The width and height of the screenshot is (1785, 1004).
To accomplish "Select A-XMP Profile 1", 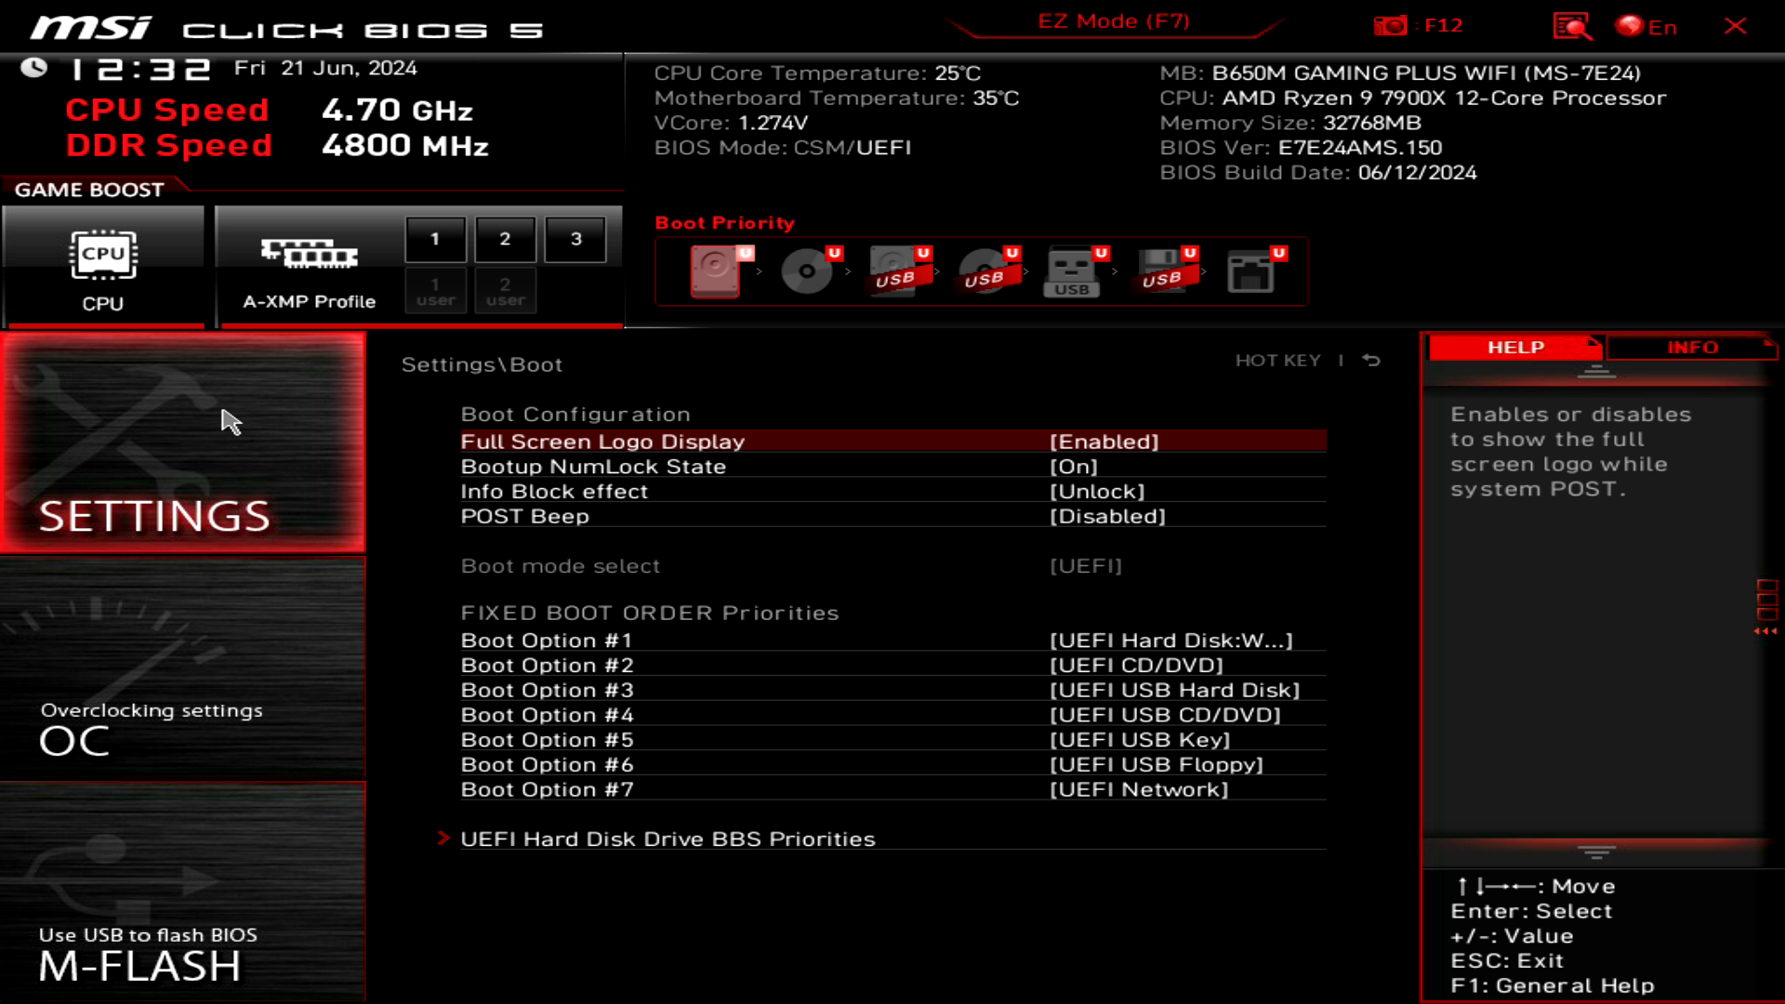I will click(435, 238).
